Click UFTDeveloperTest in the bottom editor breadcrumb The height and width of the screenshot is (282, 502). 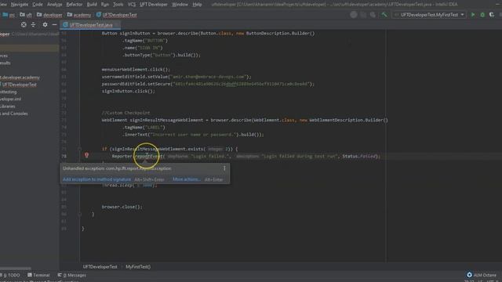100,266
